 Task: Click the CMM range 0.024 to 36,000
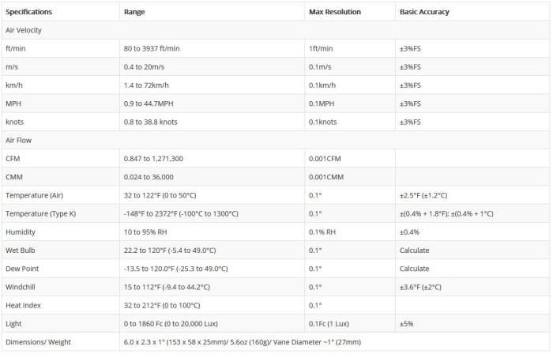tap(149, 177)
